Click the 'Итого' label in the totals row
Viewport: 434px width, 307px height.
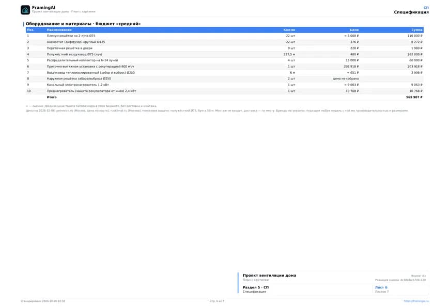coord(52,98)
